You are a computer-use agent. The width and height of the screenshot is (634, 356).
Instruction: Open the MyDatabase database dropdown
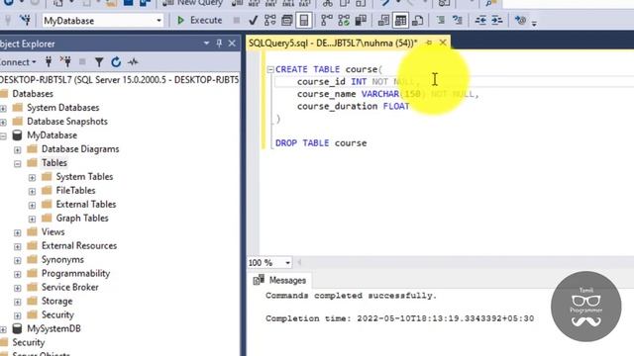click(158, 21)
